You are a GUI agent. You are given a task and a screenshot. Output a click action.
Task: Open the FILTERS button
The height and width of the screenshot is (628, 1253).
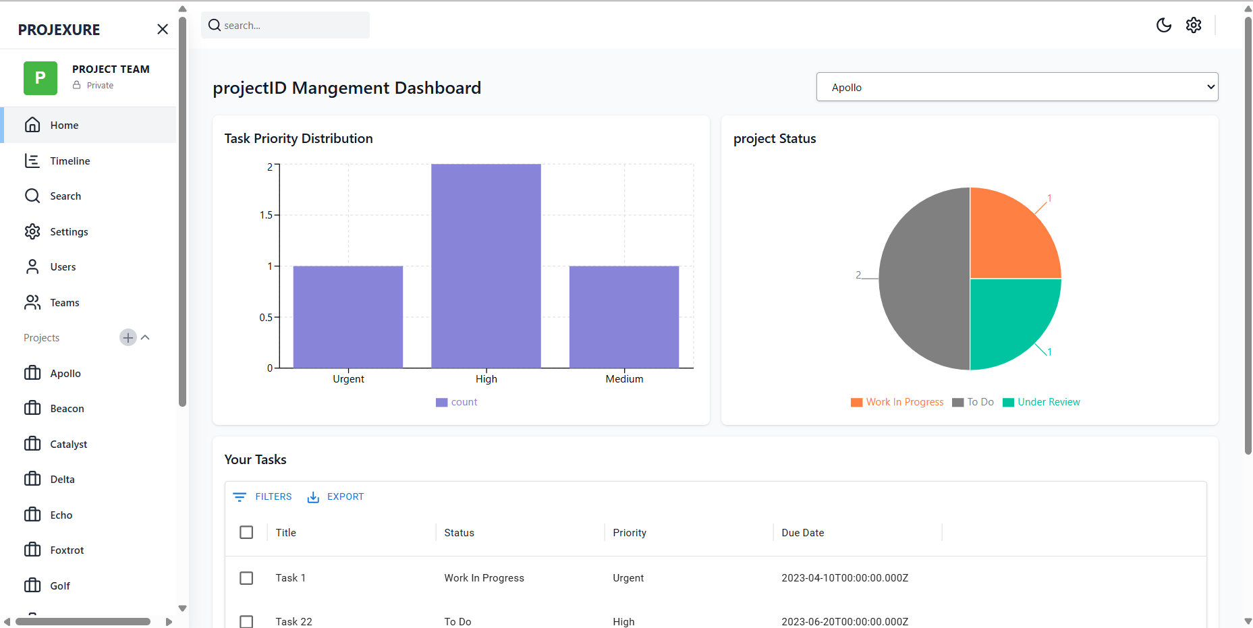(x=262, y=497)
